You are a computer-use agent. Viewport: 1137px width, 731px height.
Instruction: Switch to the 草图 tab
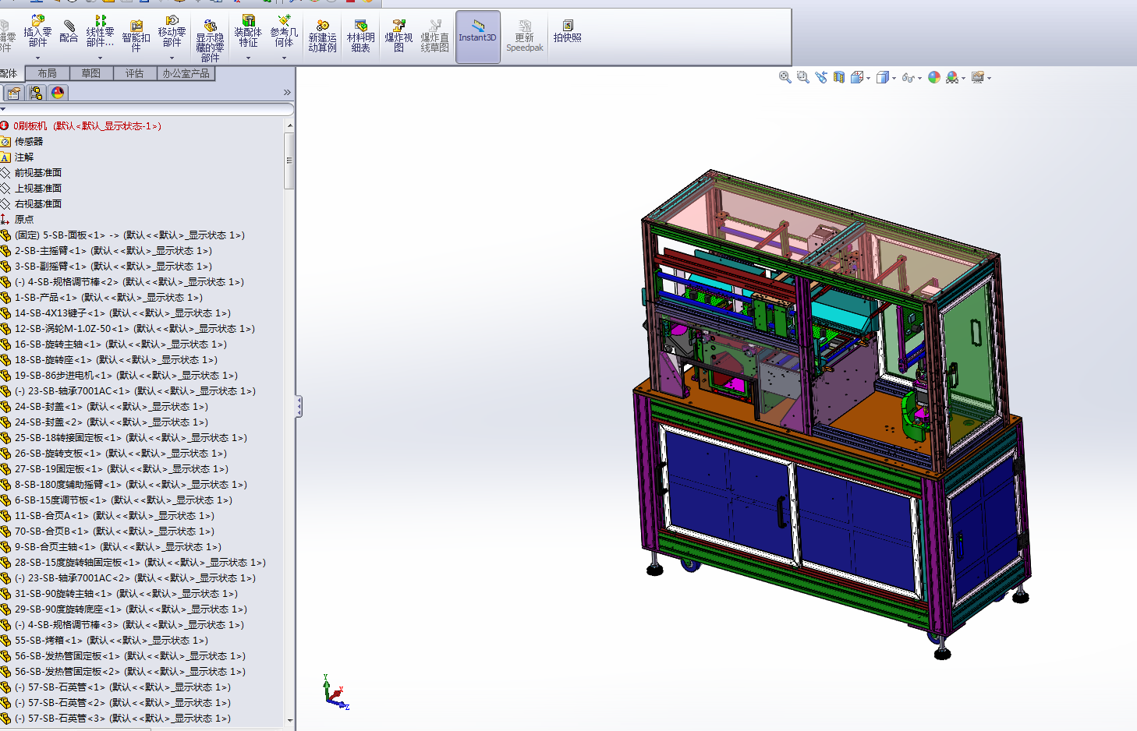pyautogui.click(x=91, y=73)
